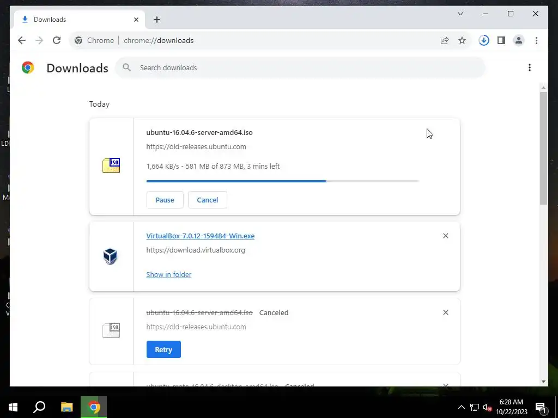The image size is (558, 418).
Task: Open the Windows notification center
Action: pyautogui.click(x=541, y=407)
